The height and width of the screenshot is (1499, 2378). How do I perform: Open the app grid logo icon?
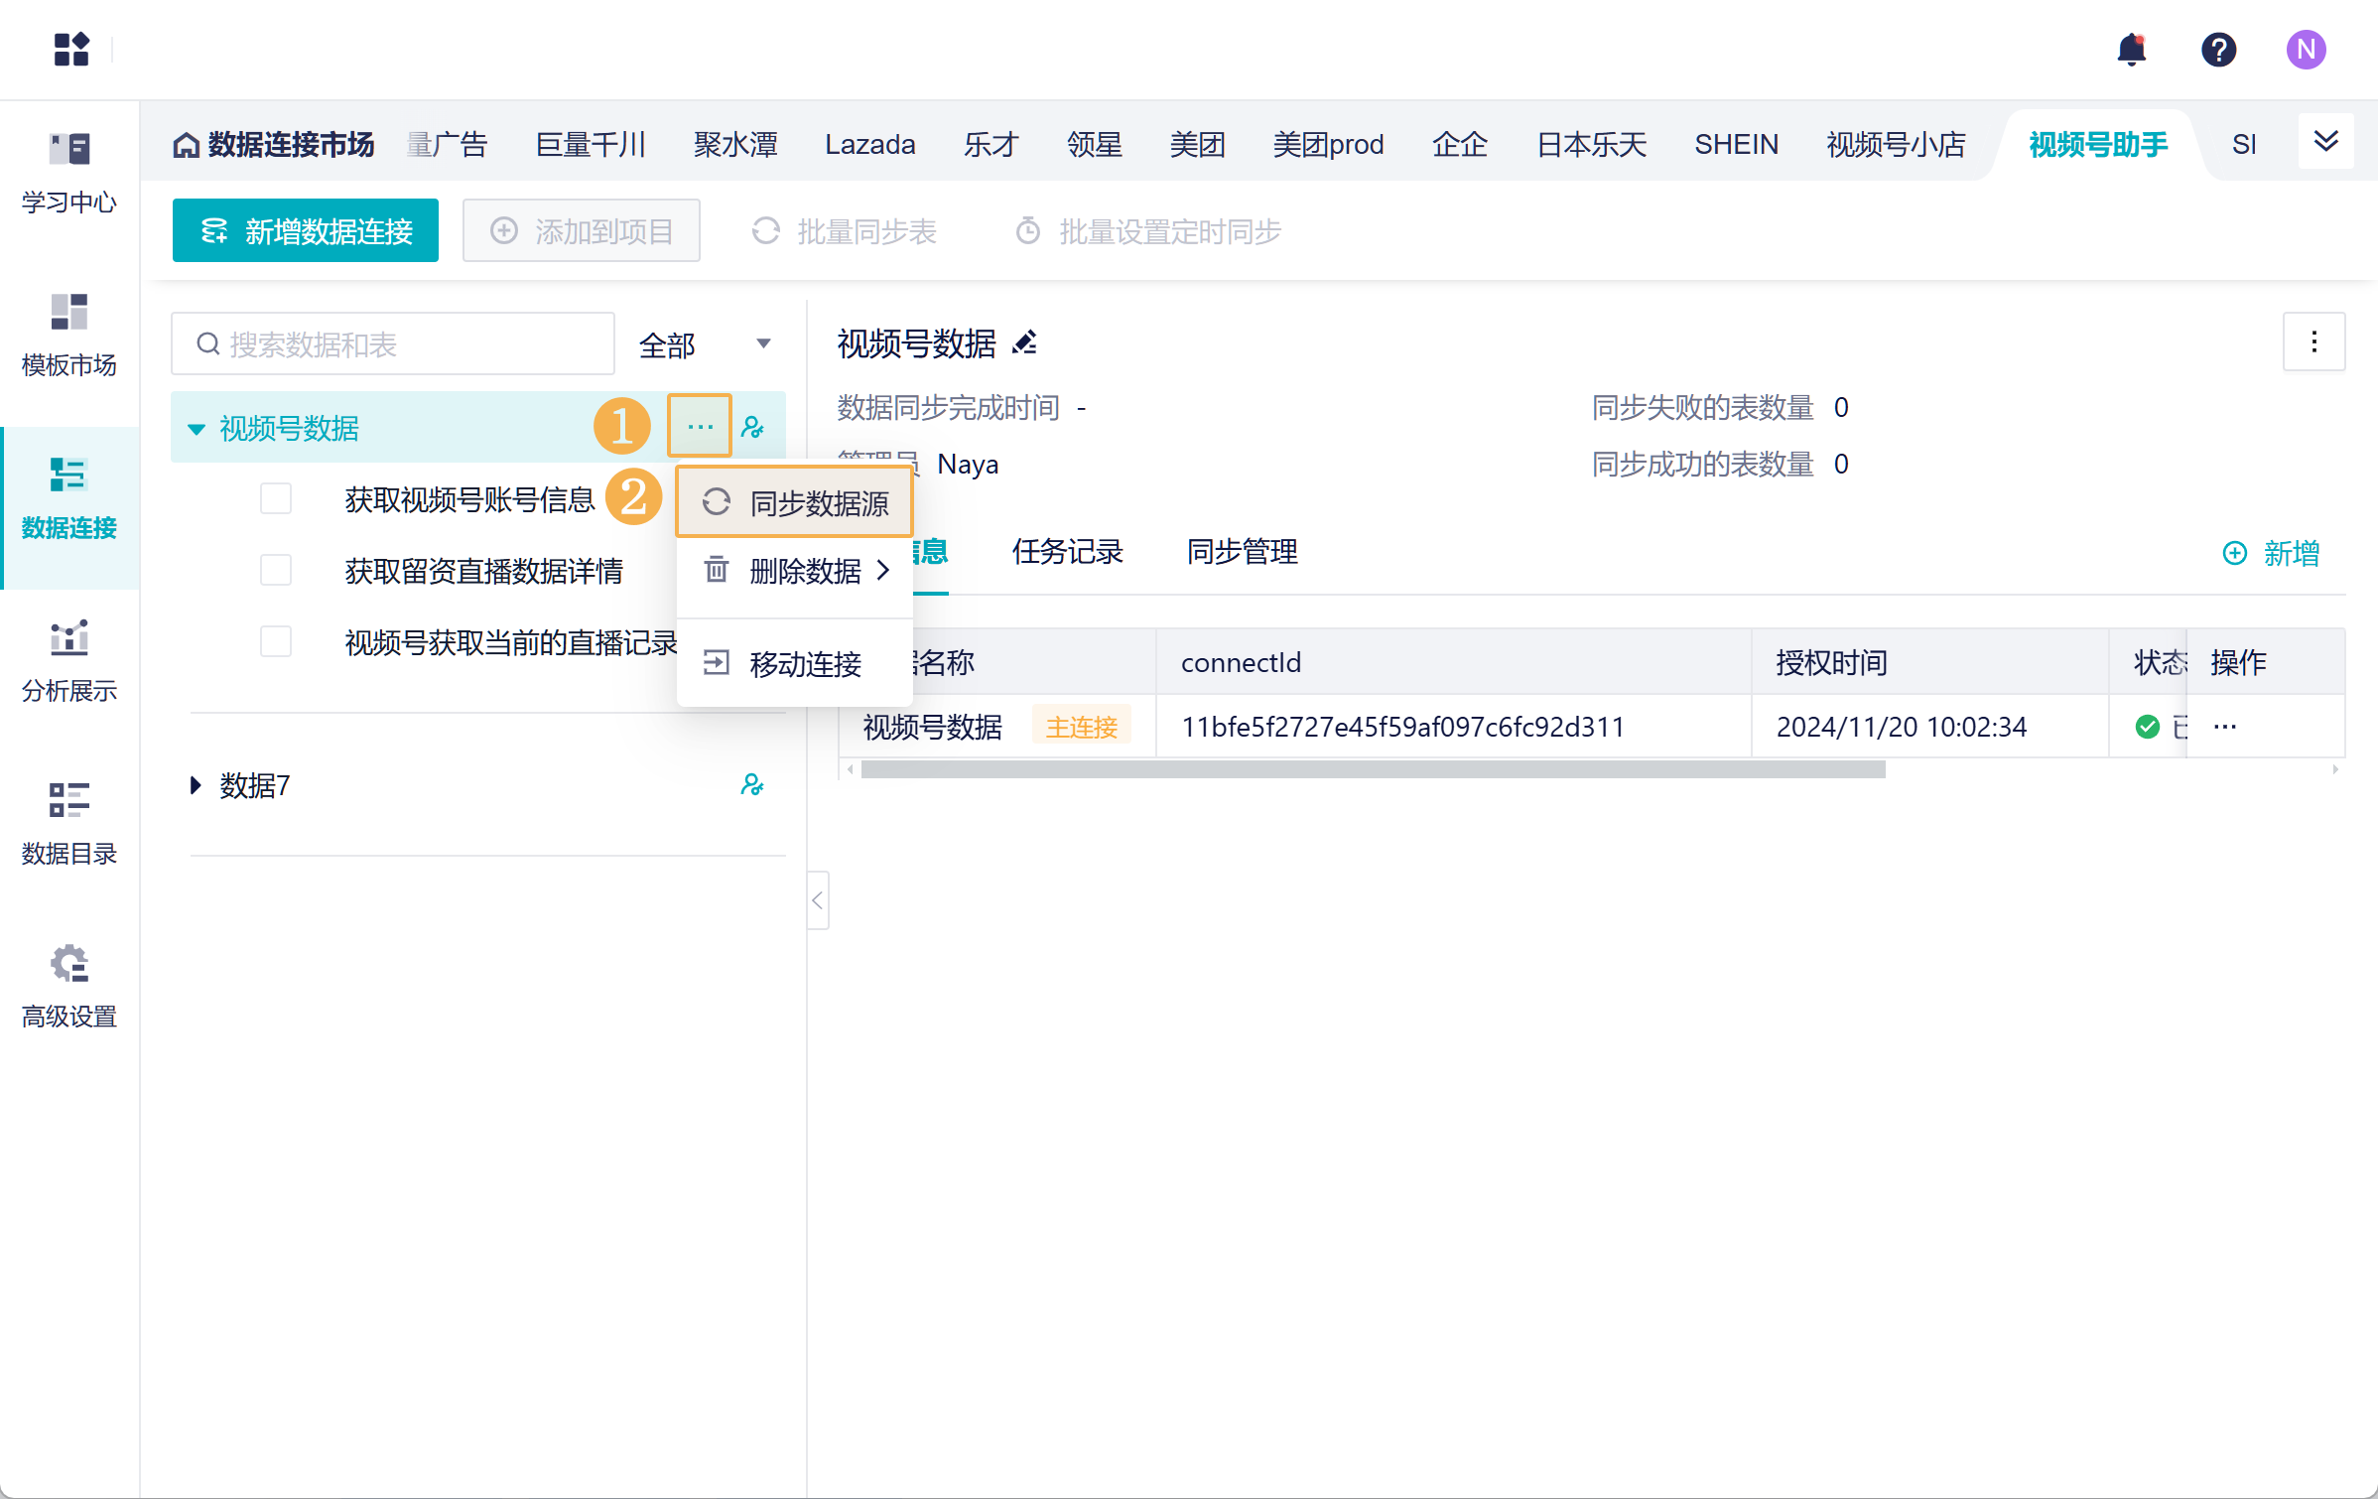coord(71,49)
